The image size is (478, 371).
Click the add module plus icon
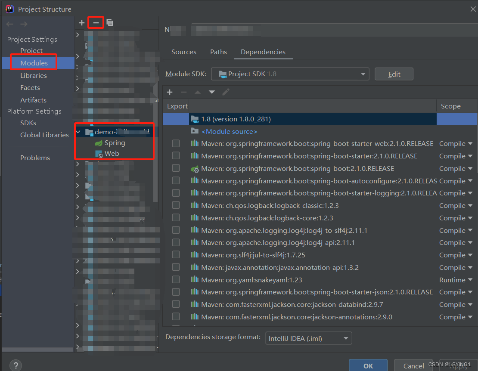(82, 23)
